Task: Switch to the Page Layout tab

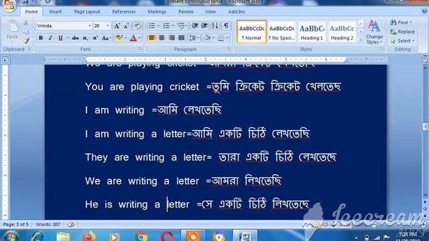Action: click(87, 12)
